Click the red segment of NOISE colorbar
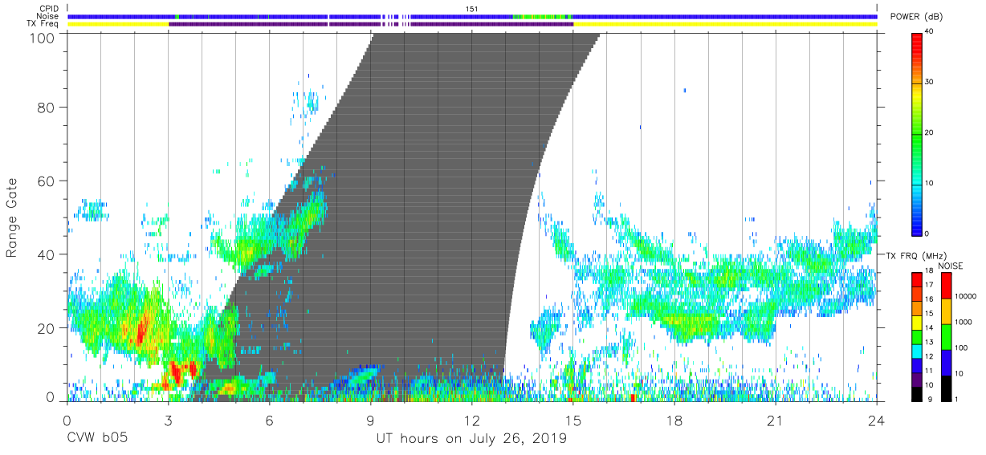 [947, 286]
